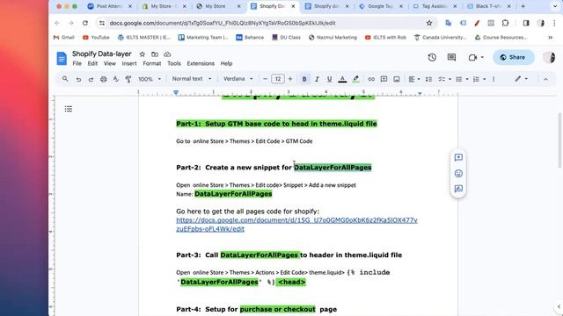Open the Gmail bookmark
Viewport: 563px width, 316px height.
tap(64, 37)
